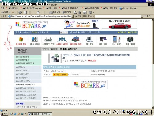The image size is (154, 116).
Task: Select 회원가입신청 in the sidebar
Action: (28, 57)
